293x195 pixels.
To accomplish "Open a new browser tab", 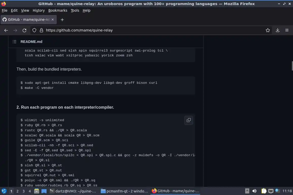I will [x=62, y=20].
